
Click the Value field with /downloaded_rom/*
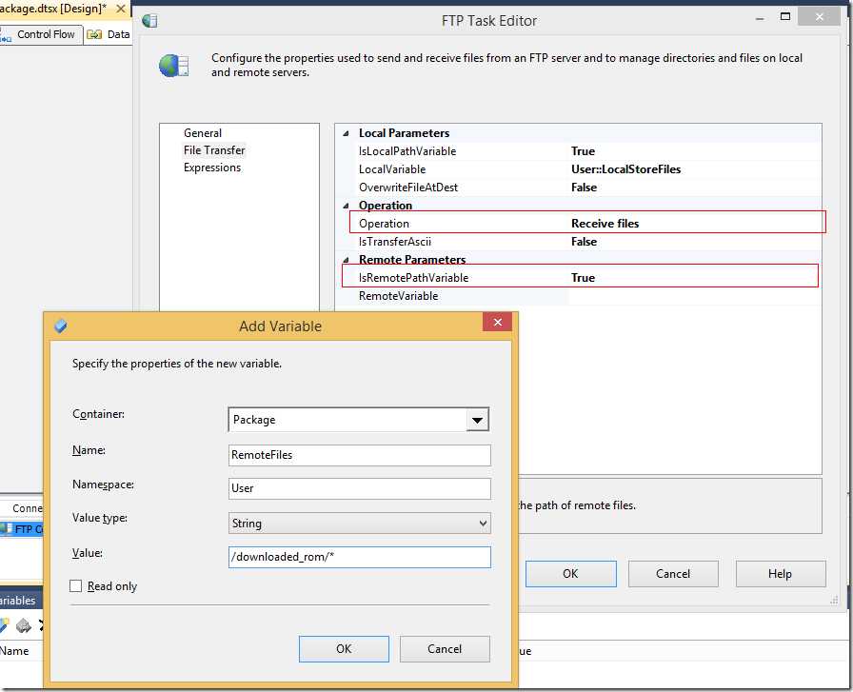tap(360, 557)
